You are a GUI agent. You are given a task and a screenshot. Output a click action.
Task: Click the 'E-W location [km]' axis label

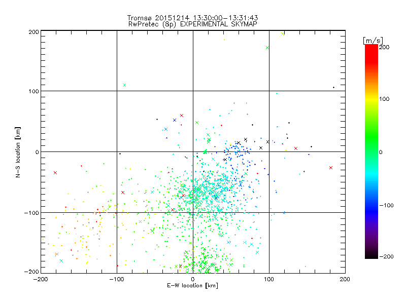click(193, 285)
